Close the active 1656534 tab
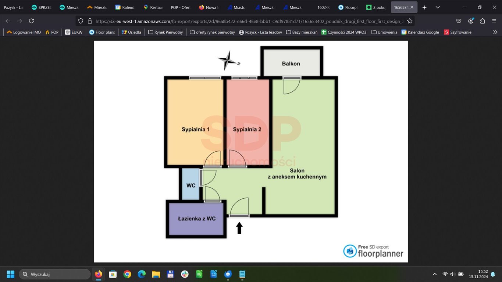The height and width of the screenshot is (282, 502). pyautogui.click(x=412, y=7)
